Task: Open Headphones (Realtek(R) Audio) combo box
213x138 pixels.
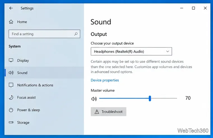Action: [x=131, y=51]
